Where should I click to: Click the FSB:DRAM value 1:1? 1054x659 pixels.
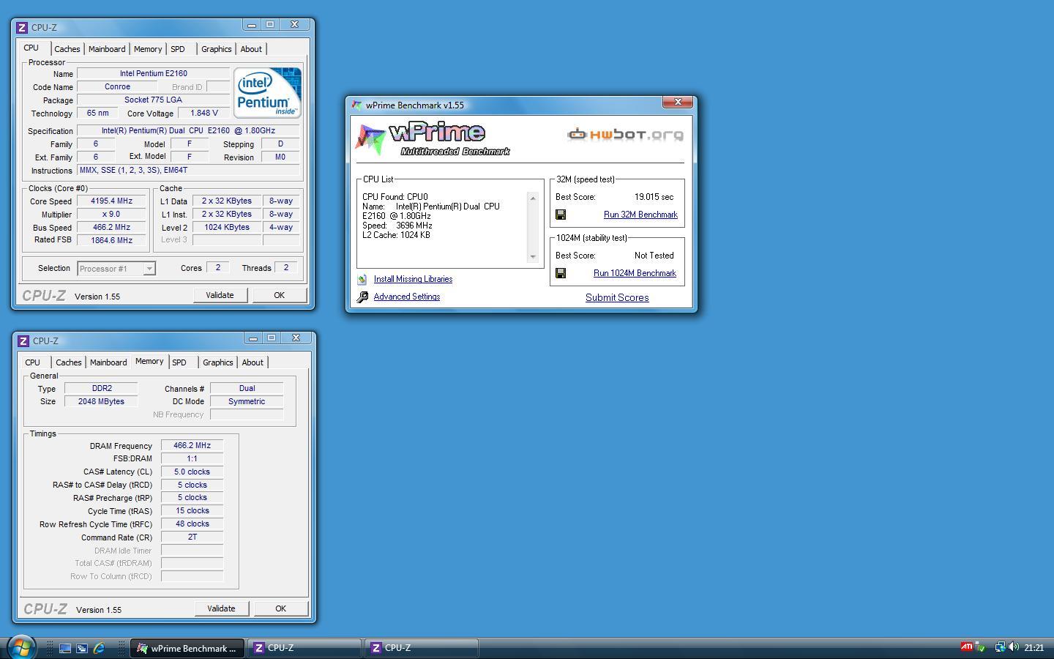click(x=192, y=458)
